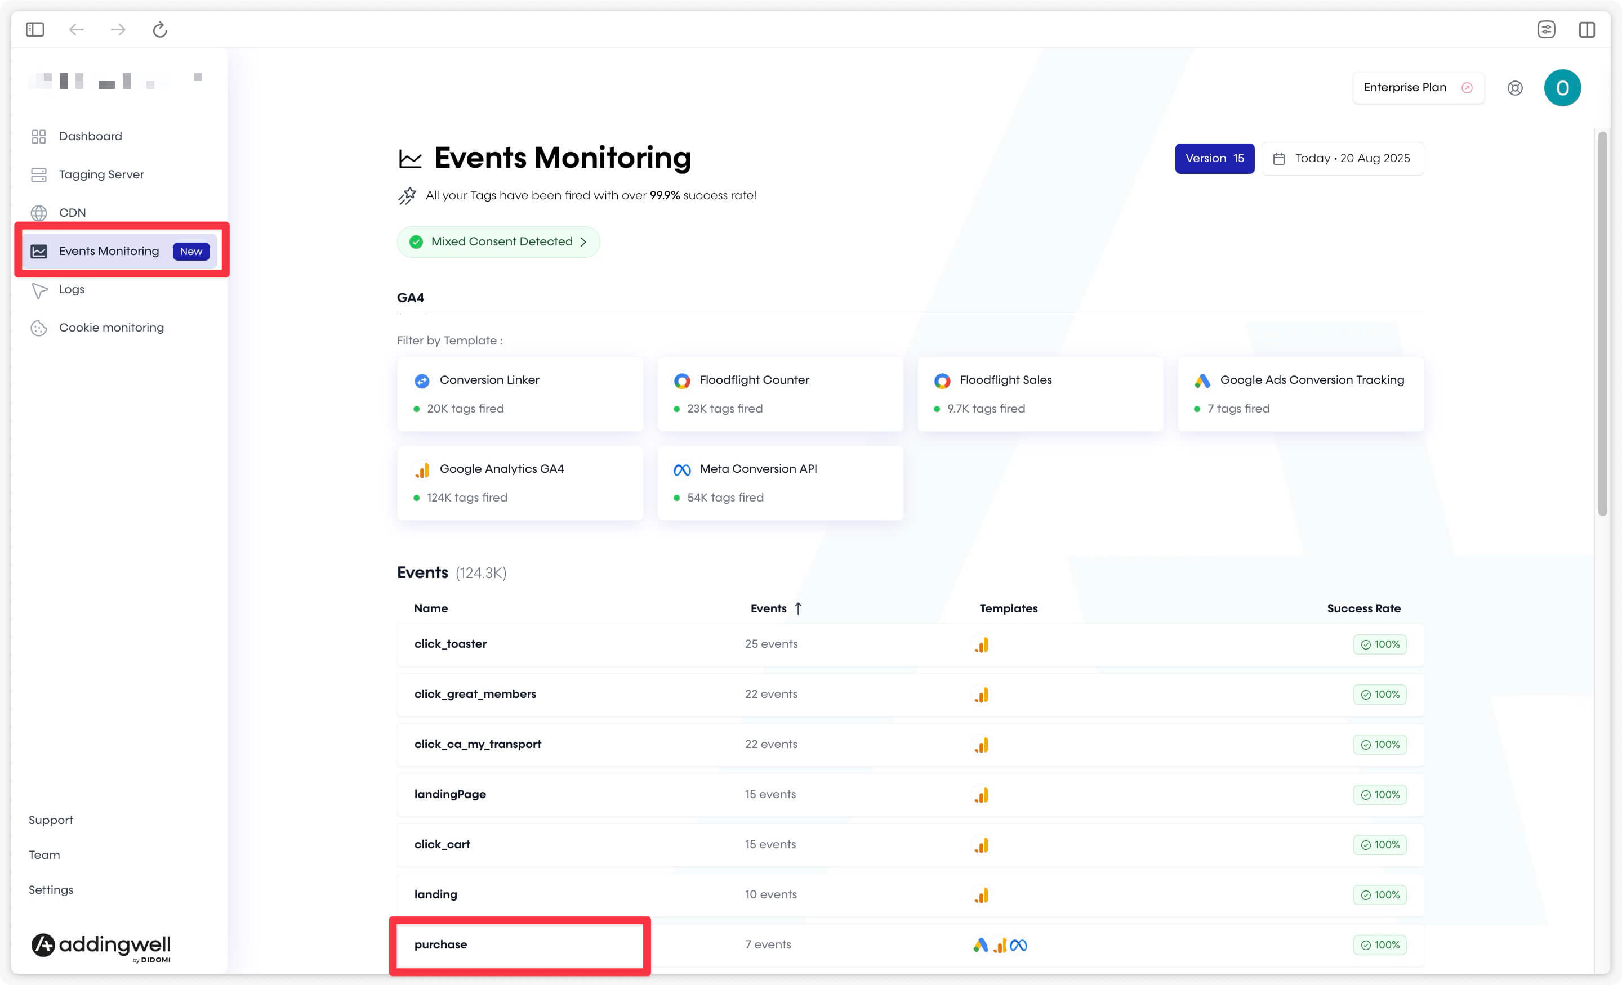Expand the Mixed Consent Detected chevron

583,242
